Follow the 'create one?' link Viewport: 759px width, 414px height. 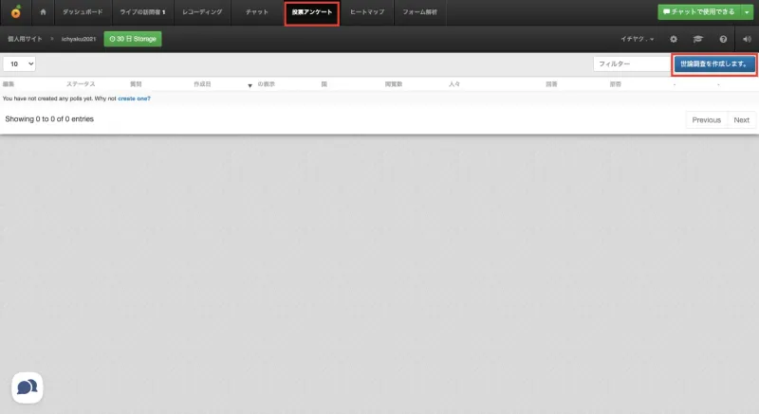pos(134,99)
